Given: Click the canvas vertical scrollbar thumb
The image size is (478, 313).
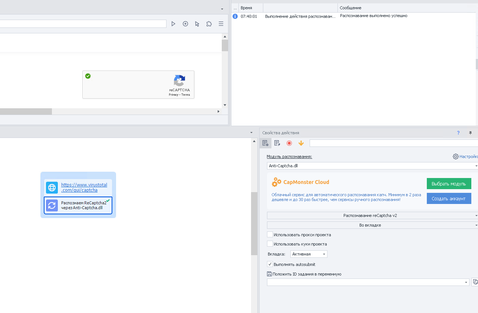Looking at the screenshot, I should (x=254, y=224).
